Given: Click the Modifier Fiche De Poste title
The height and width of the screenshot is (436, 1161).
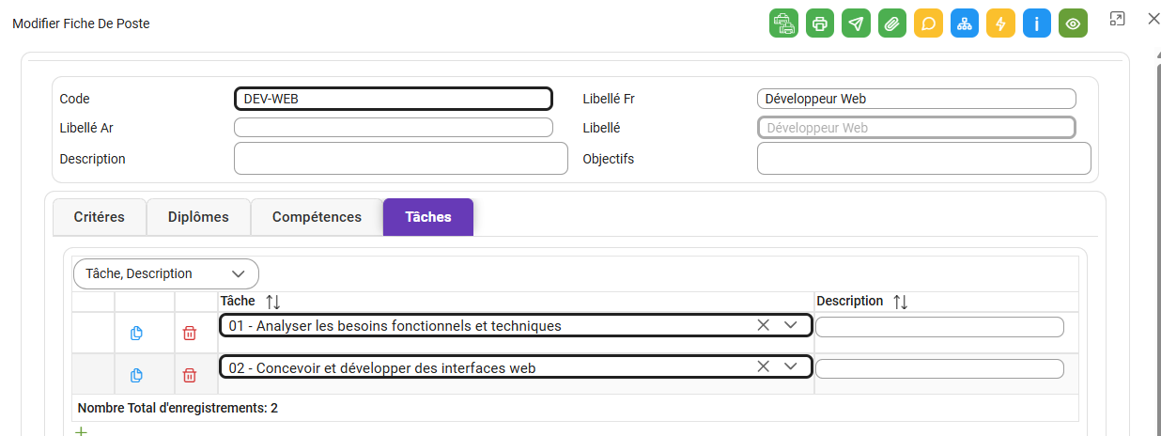Looking at the screenshot, I should click(81, 23).
